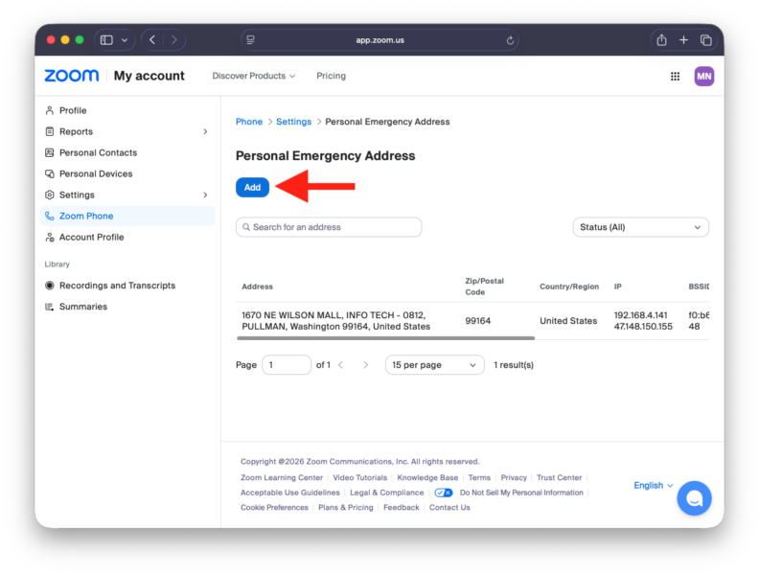Open the Knowledge Base link

point(427,477)
